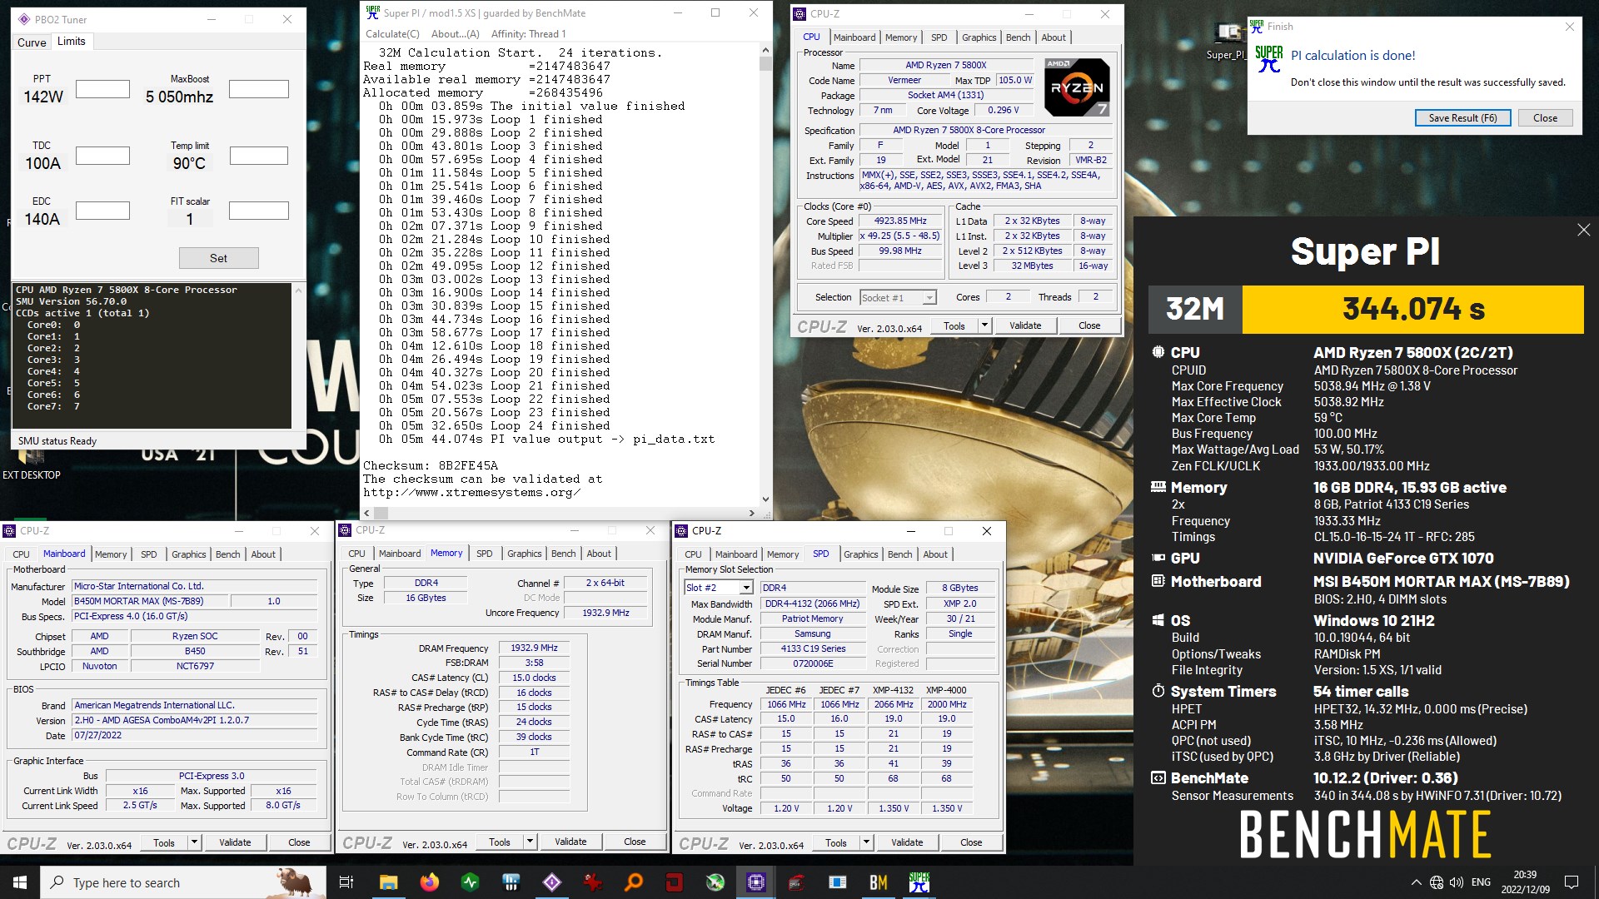Image resolution: width=1599 pixels, height=899 pixels.
Task: Show hidden tray icons chevron
Action: pyautogui.click(x=1416, y=882)
